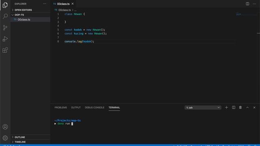Switch to the Problems panel tab

61,107
